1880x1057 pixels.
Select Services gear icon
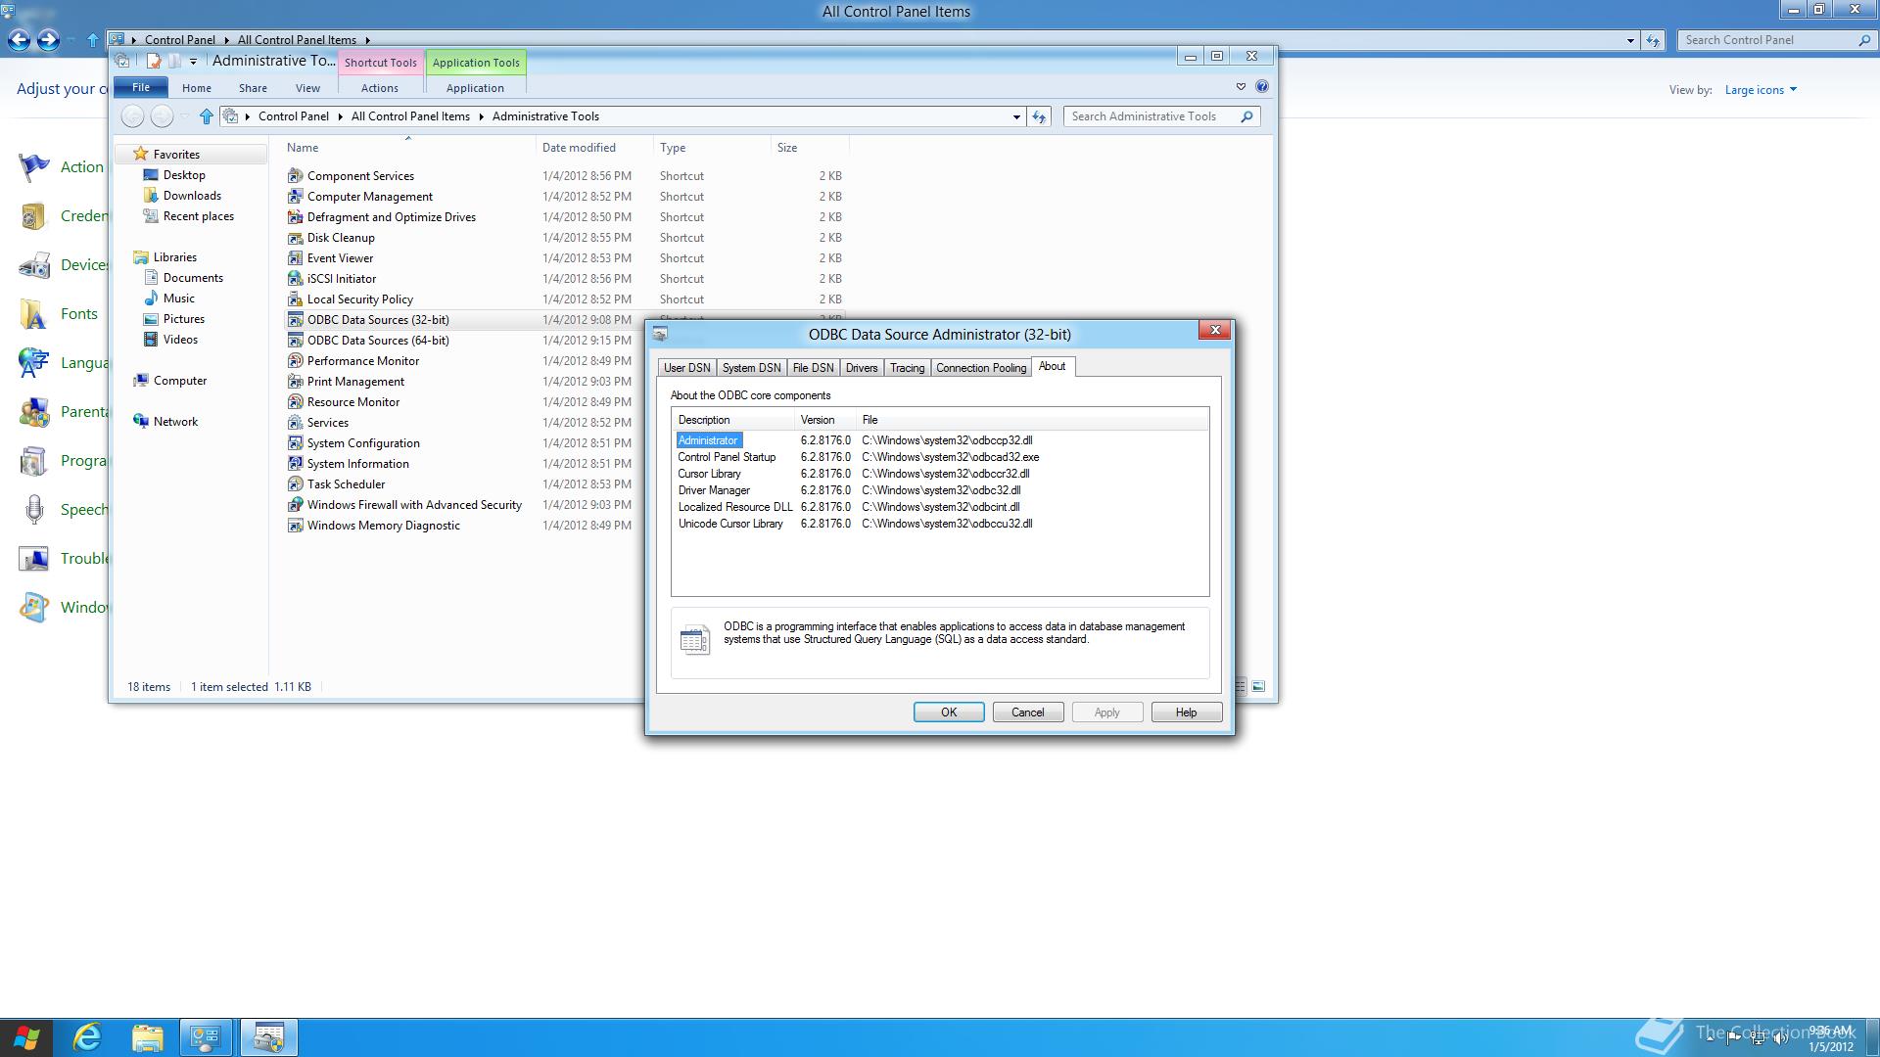coord(295,423)
